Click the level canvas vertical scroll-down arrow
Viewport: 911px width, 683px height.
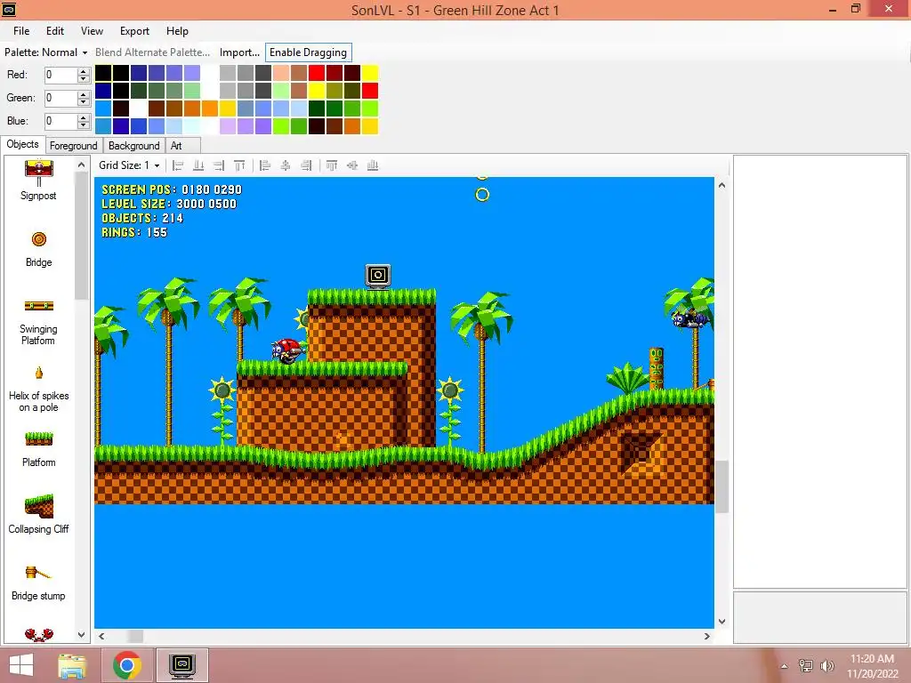722,622
